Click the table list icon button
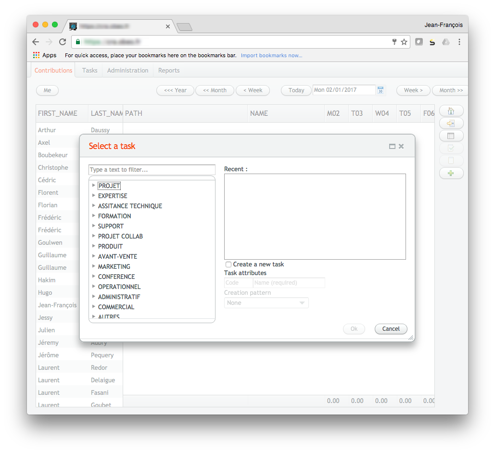This screenshot has width=495, height=453. pos(451,136)
